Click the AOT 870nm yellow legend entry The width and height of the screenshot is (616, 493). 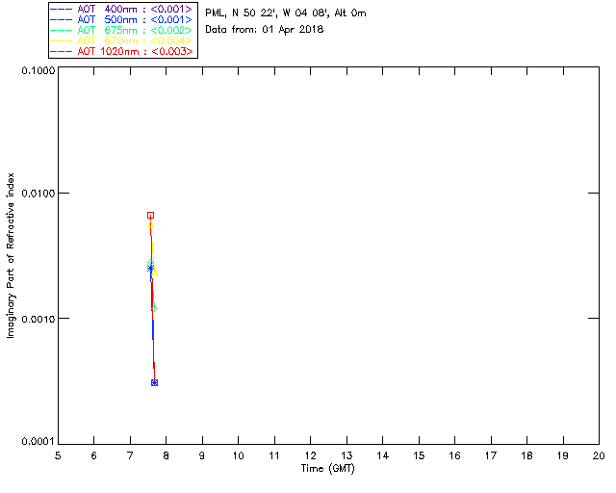(121, 40)
